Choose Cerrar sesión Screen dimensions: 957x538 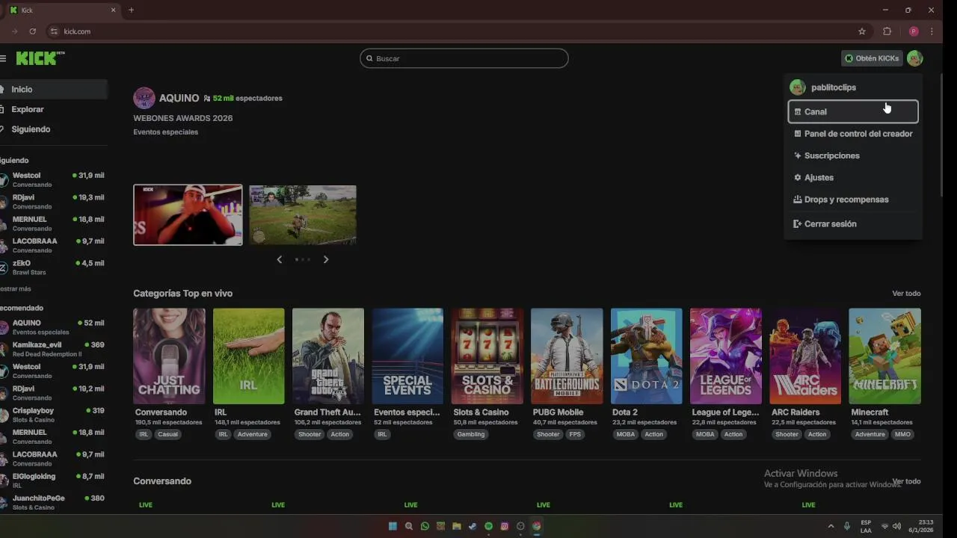click(x=853, y=224)
